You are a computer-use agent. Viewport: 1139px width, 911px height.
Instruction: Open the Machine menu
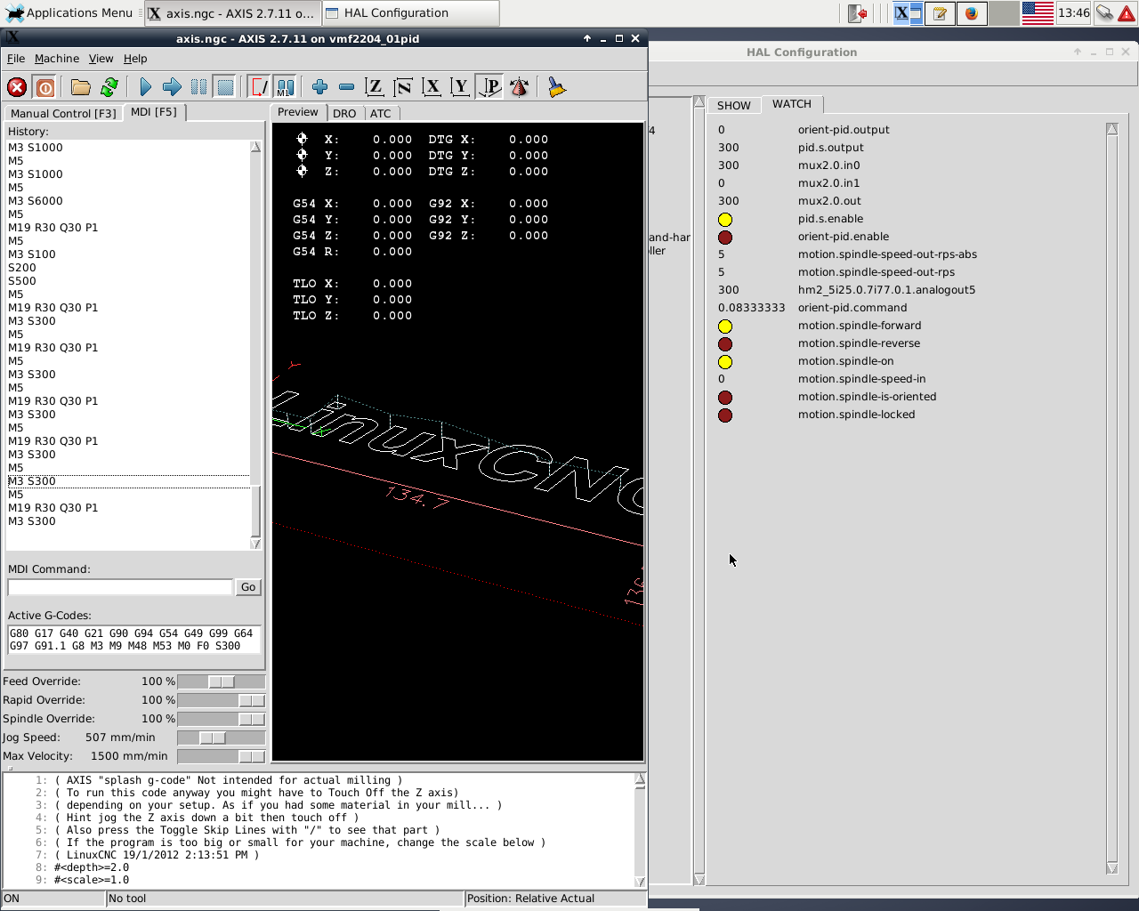coord(57,59)
